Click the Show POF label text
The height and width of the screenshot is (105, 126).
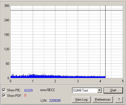click(x=14, y=96)
